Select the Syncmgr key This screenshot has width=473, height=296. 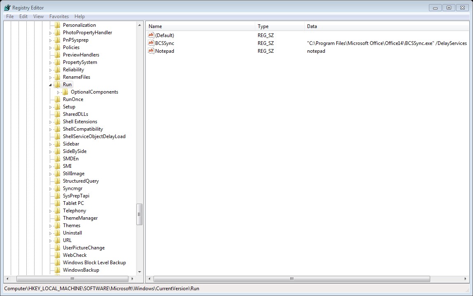[x=73, y=188]
